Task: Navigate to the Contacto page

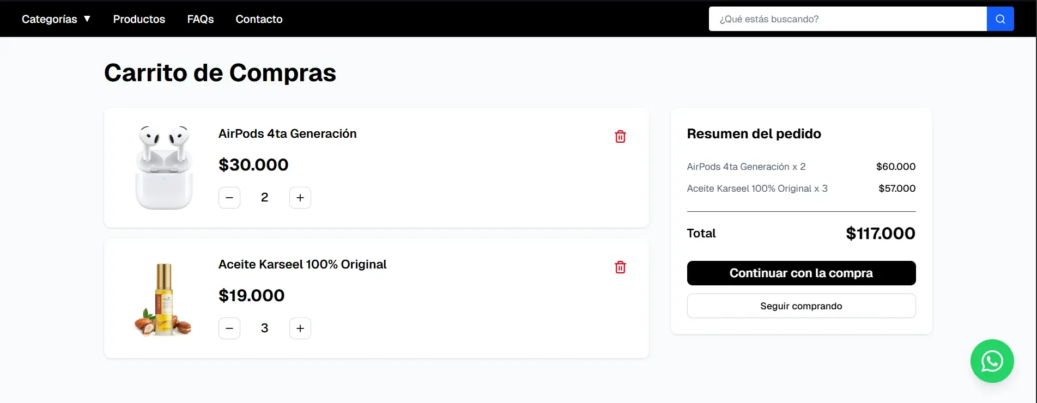Action: point(259,19)
